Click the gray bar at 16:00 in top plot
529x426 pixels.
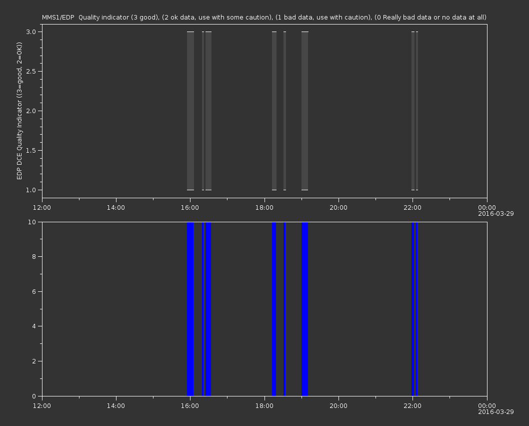190,111
